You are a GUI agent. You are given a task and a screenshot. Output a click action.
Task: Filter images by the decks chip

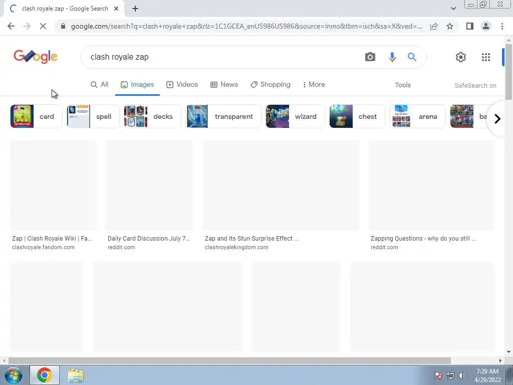click(x=152, y=116)
